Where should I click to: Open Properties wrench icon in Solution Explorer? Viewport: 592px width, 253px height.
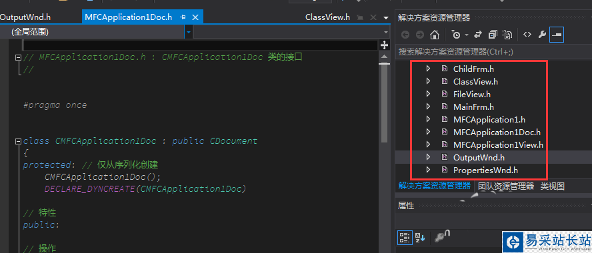542,35
